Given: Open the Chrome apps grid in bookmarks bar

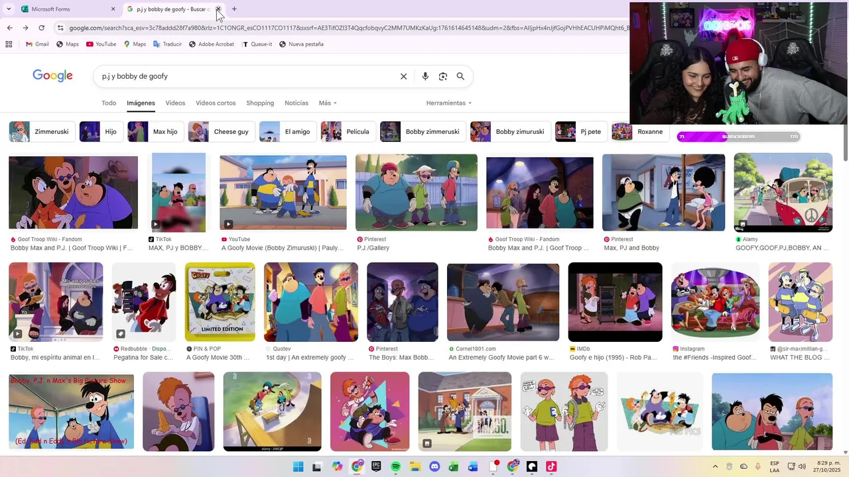Looking at the screenshot, I should [9, 44].
